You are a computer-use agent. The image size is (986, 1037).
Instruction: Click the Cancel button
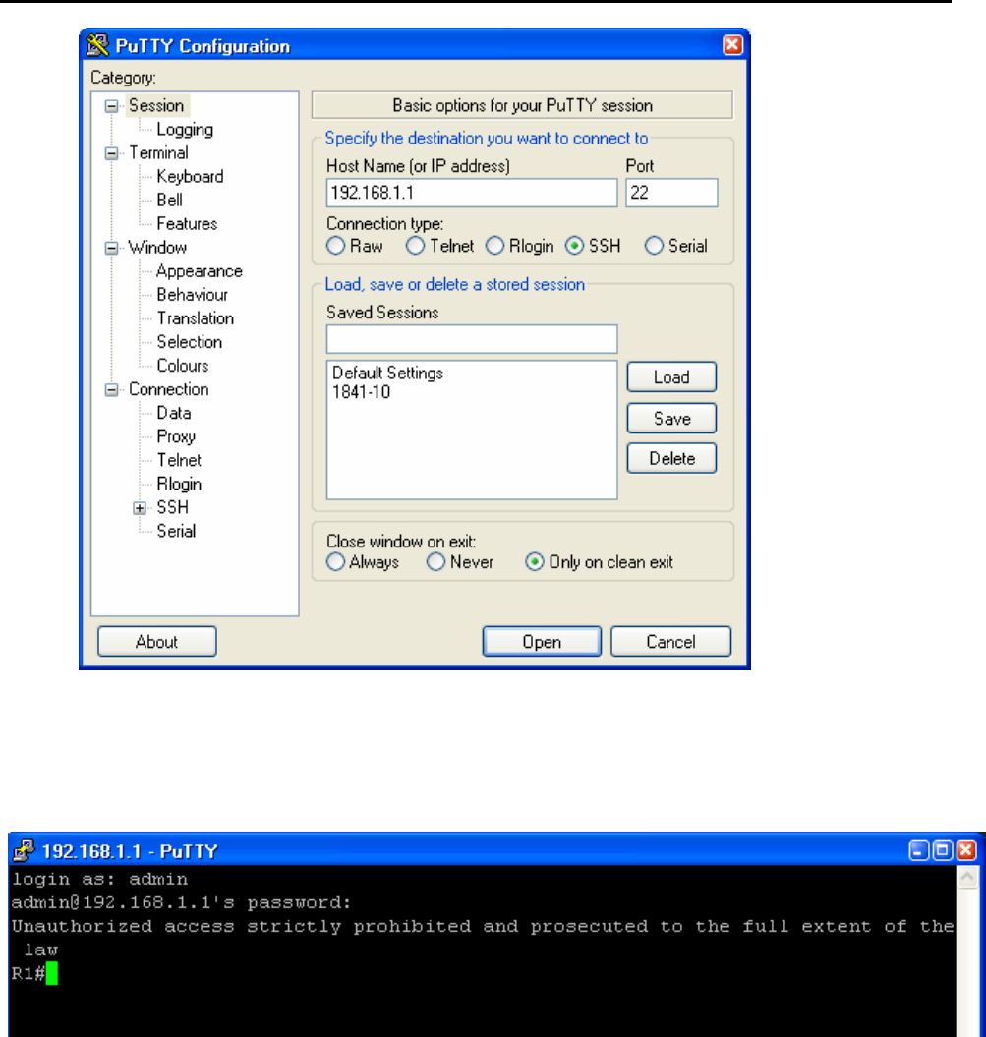click(x=670, y=642)
